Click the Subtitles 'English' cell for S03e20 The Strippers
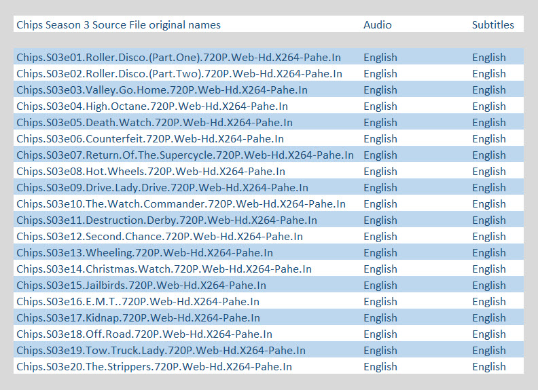 point(489,367)
